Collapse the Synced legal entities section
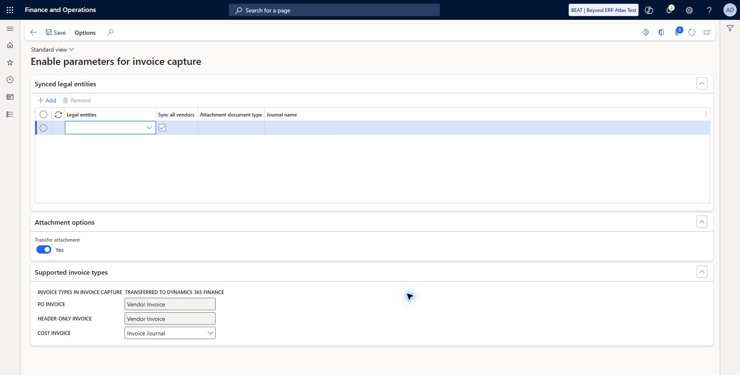The width and height of the screenshot is (740, 375). [x=702, y=83]
